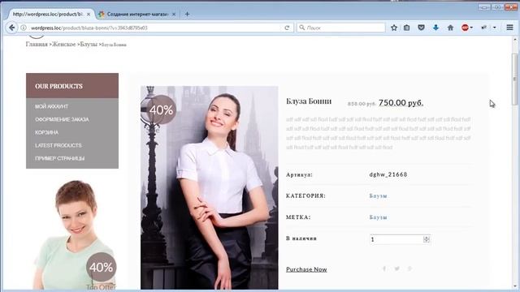Open the Женское breadcrumb link
Image resolution: width=520 pixels, height=292 pixels.
(x=63, y=44)
